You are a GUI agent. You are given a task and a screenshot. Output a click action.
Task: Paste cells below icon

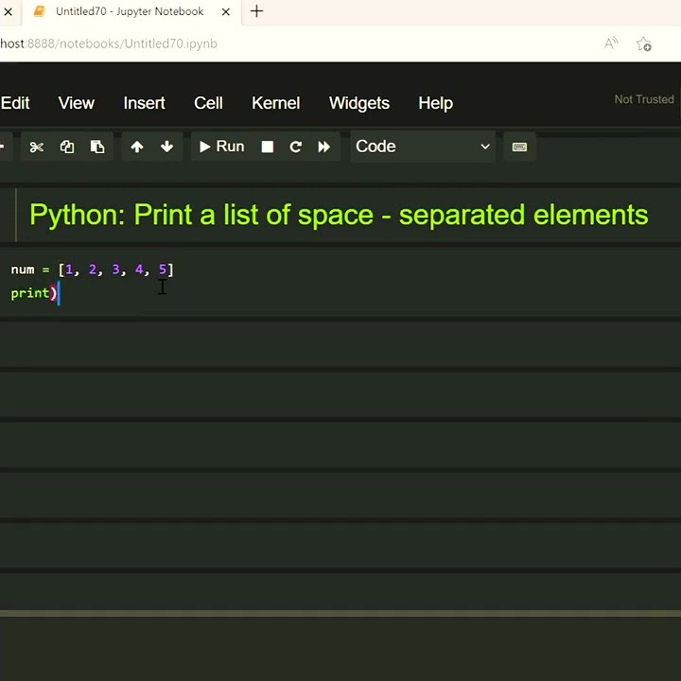click(x=97, y=148)
